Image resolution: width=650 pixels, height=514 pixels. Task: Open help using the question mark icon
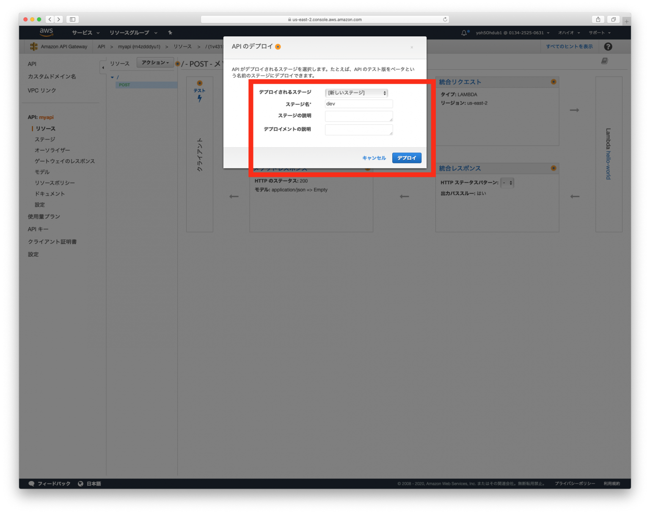tap(608, 47)
